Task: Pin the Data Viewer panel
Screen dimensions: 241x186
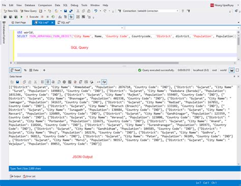Action: (x=234, y=76)
